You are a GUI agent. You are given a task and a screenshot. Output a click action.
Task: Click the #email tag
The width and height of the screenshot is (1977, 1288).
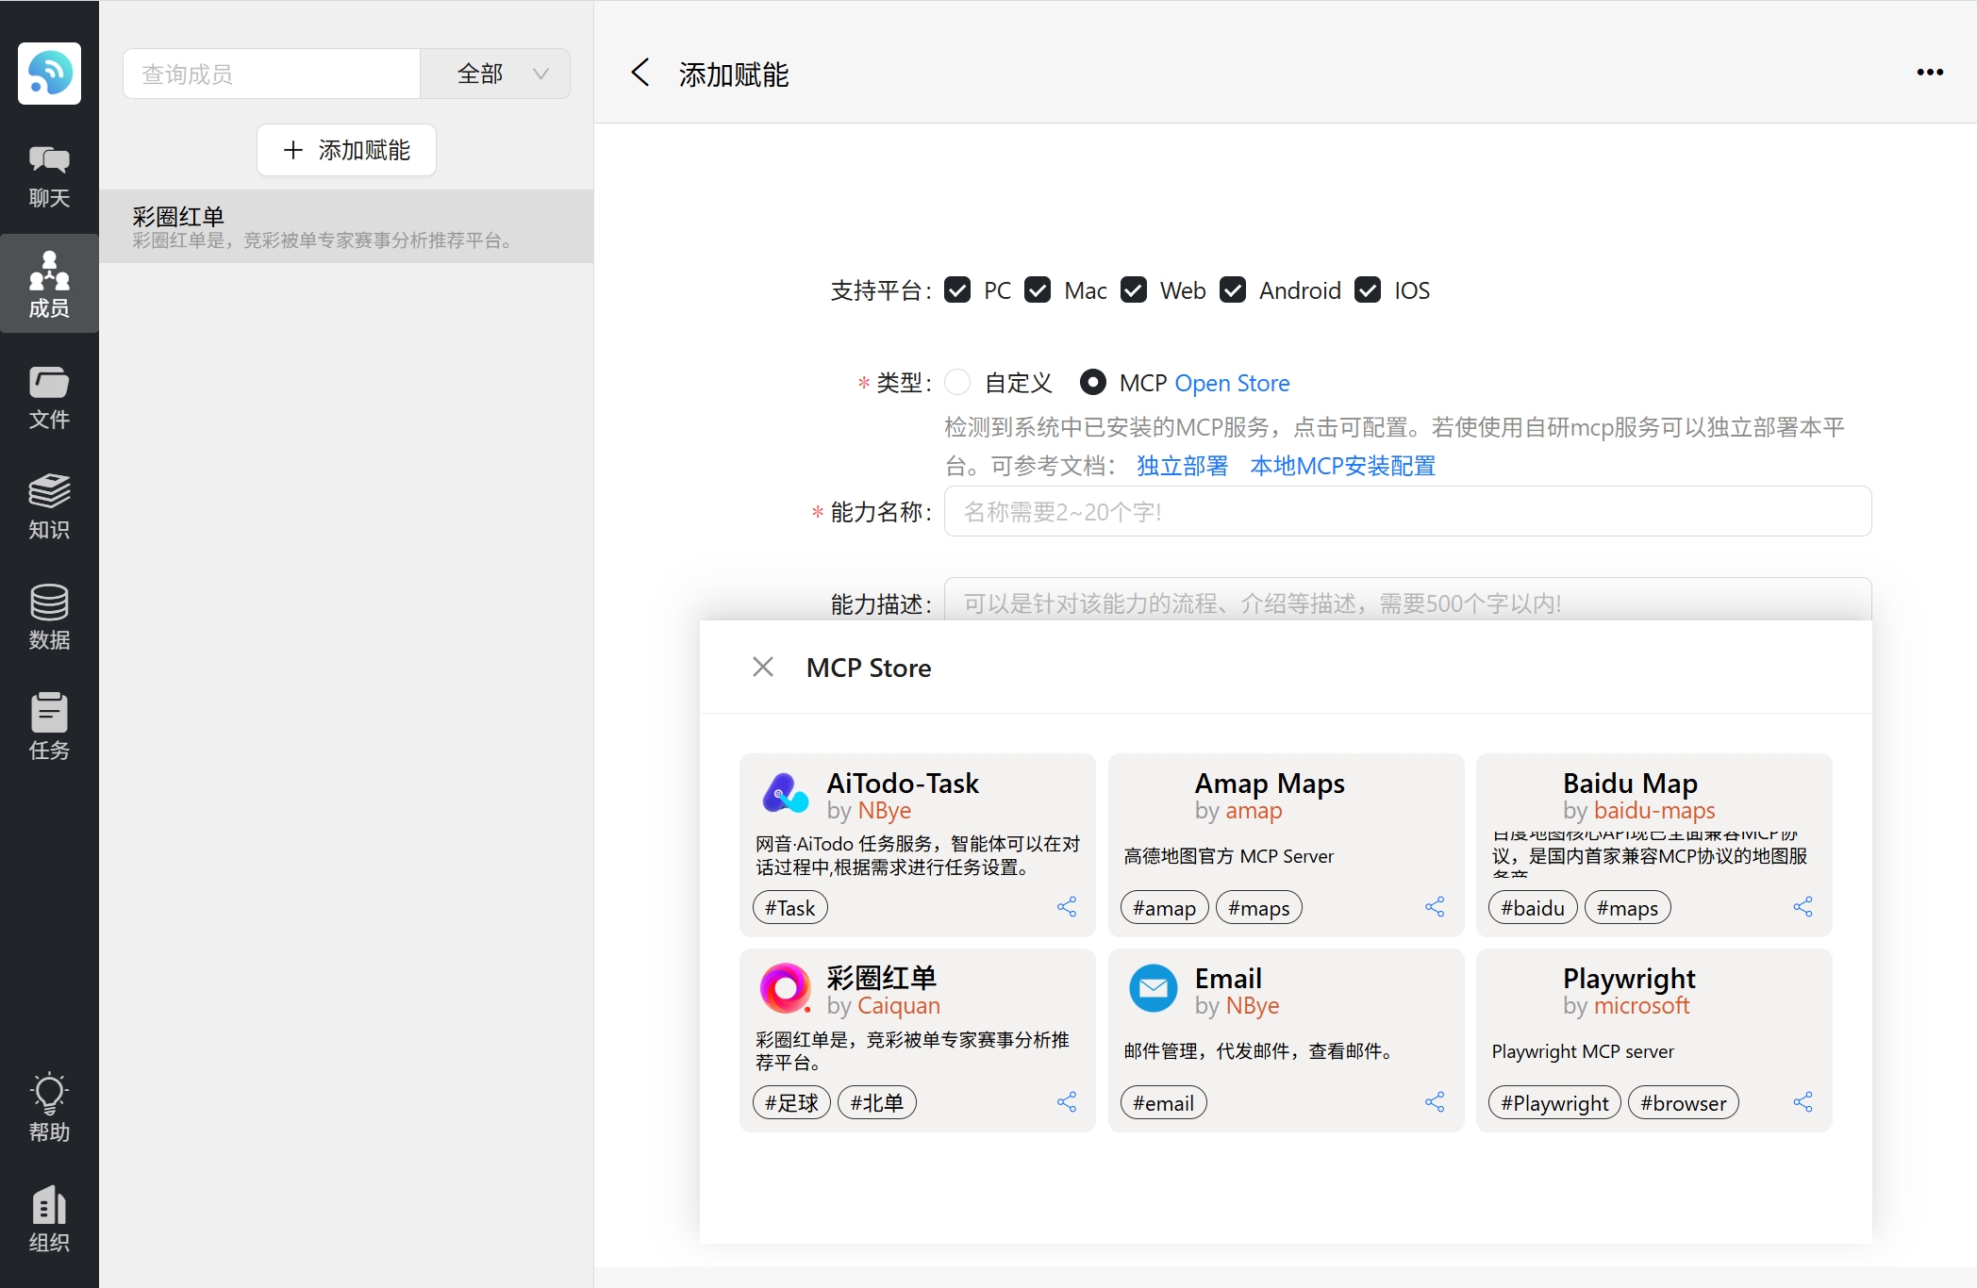(1163, 1102)
